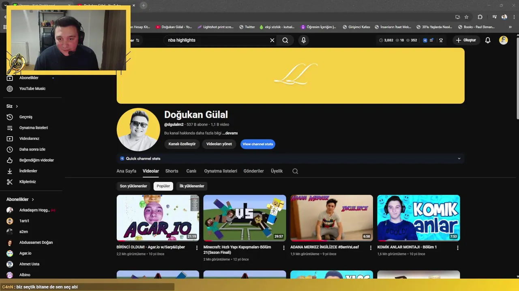Open the trophy extension icon
This screenshot has height=291, width=519.
441,40
